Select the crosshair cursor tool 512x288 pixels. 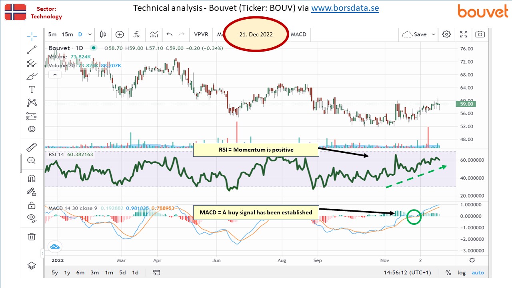point(32,36)
